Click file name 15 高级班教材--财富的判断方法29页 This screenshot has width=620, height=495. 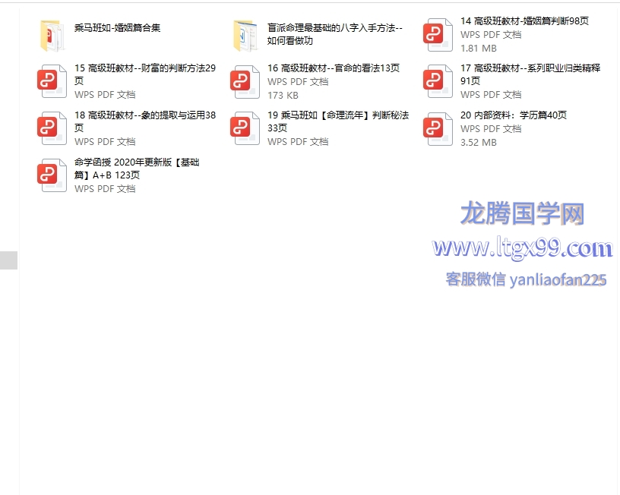pos(145,74)
